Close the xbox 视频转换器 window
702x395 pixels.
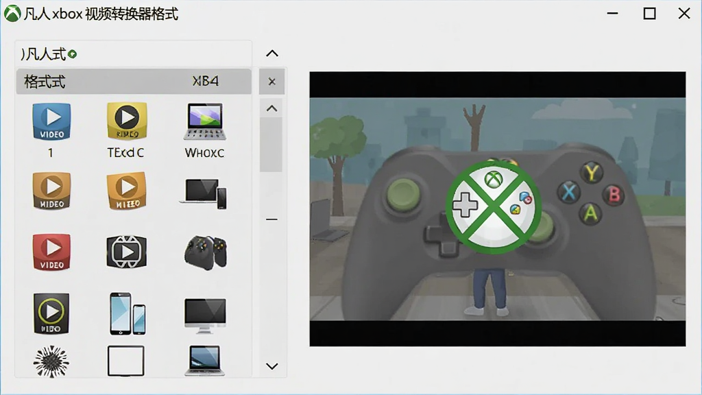684,14
